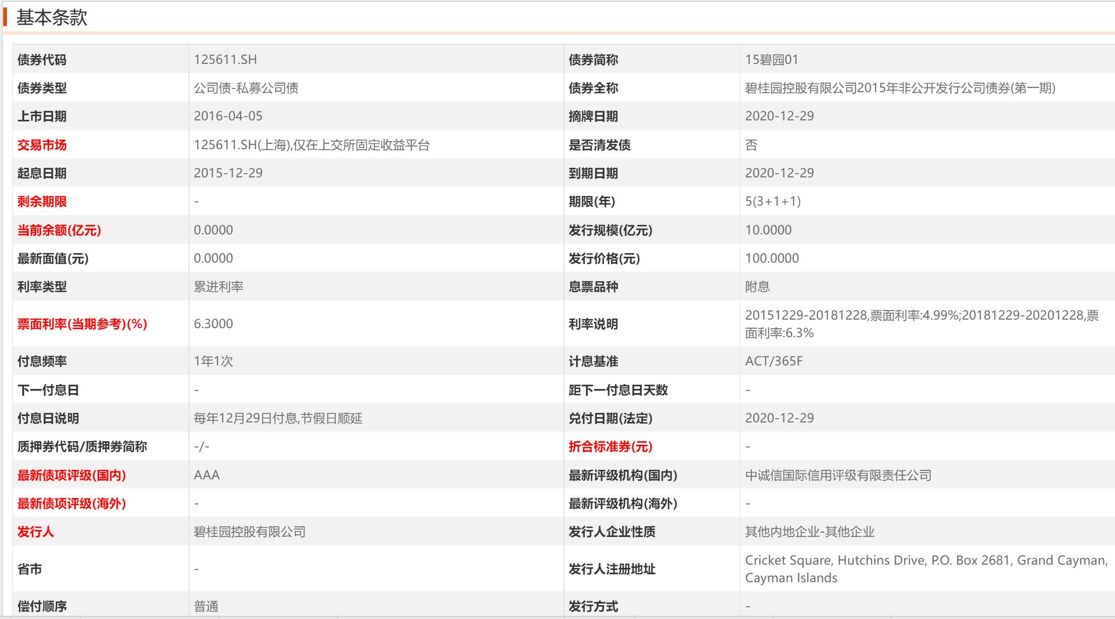
Task: Click the coupon rate value 6.3000
Action: [x=213, y=324]
